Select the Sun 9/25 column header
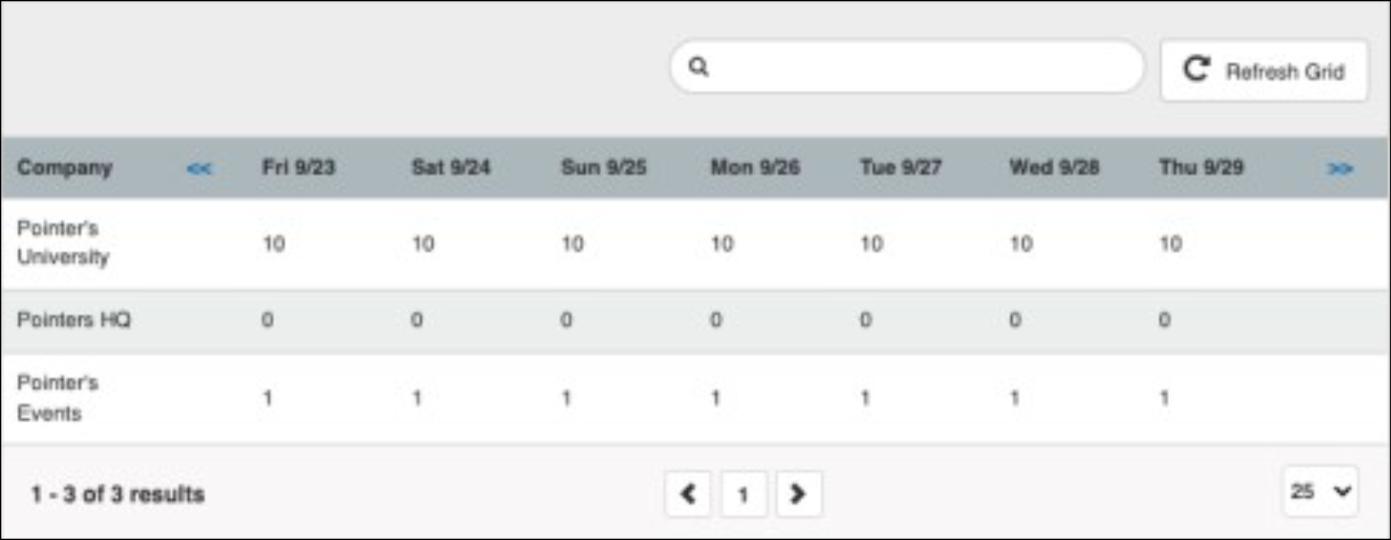 click(x=603, y=168)
